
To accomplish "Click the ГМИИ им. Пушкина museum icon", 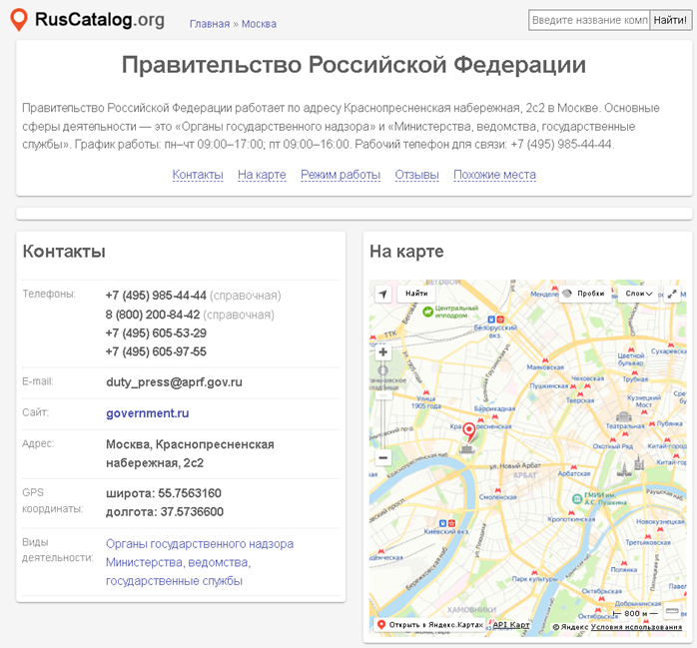I will click(x=577, y=498).
